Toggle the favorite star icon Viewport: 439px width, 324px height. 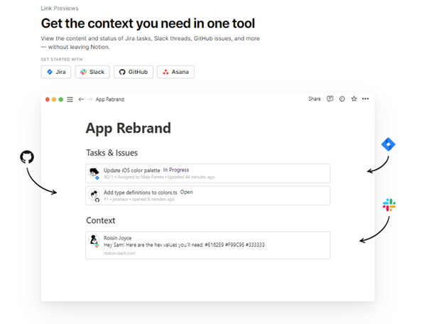coord(354,99)
